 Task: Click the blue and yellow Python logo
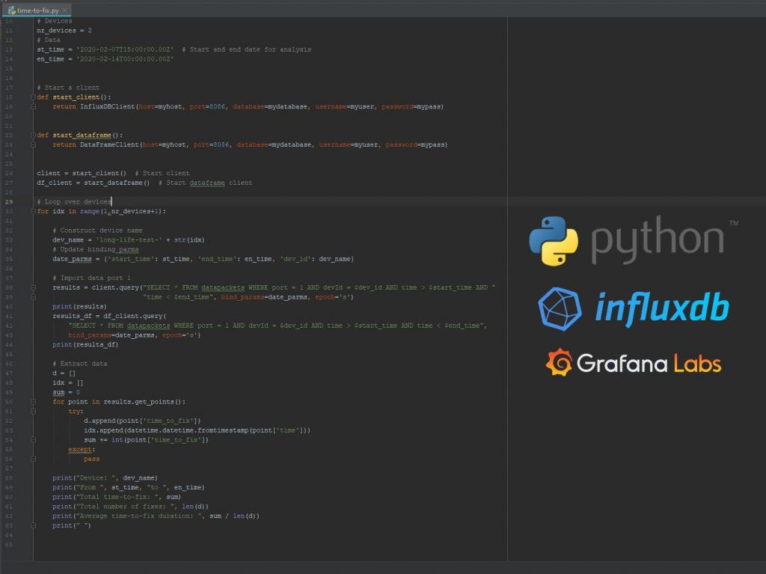pyautogui.click(x=553, y=239)
